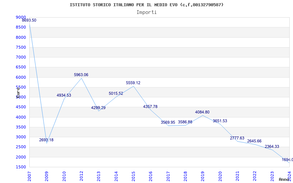
Task: Click the 3500 y-axis tick label
Action: (x=21, y=127)
